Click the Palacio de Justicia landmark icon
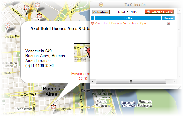This screenshot has width=183, height=116. (x=16, y=65)
